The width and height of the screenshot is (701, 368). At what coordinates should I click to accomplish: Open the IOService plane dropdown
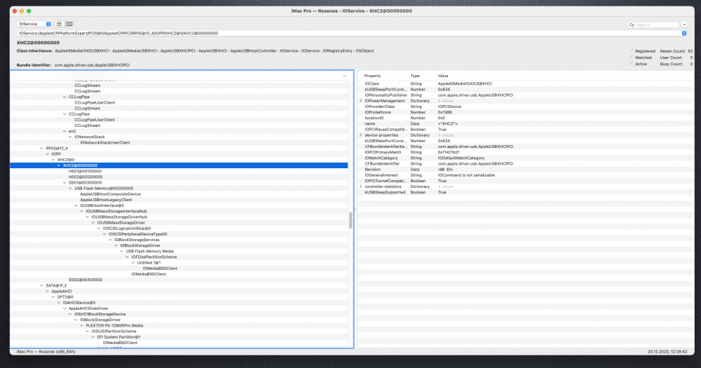point(34,24)
